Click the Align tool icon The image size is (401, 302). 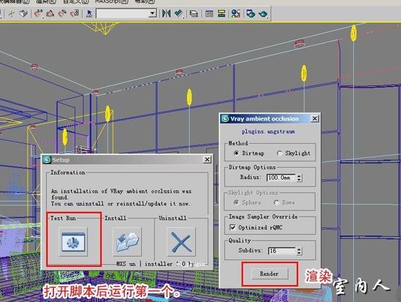coord(179,13)
